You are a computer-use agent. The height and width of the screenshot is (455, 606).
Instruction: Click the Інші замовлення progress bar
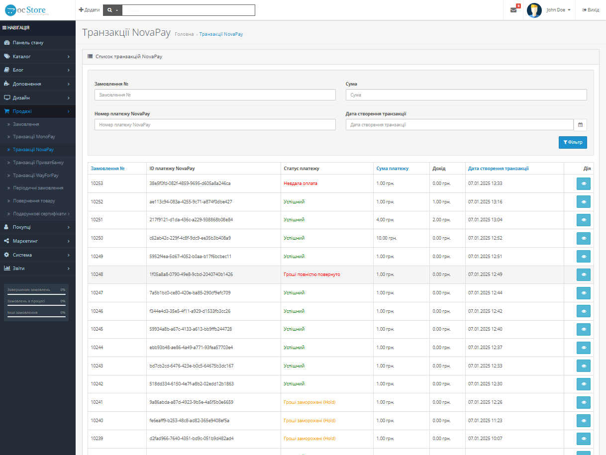point(36,317)
